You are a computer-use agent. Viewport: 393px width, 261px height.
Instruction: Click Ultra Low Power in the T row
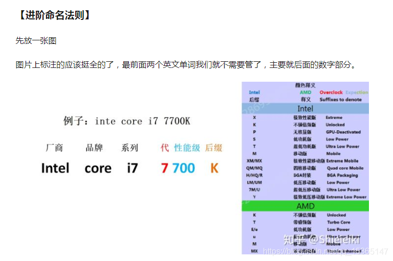[342, 147]
